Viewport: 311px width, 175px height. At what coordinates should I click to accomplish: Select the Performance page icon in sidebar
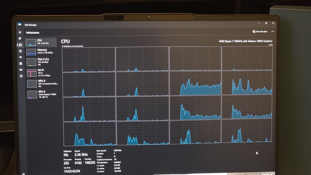click(20, 45)
